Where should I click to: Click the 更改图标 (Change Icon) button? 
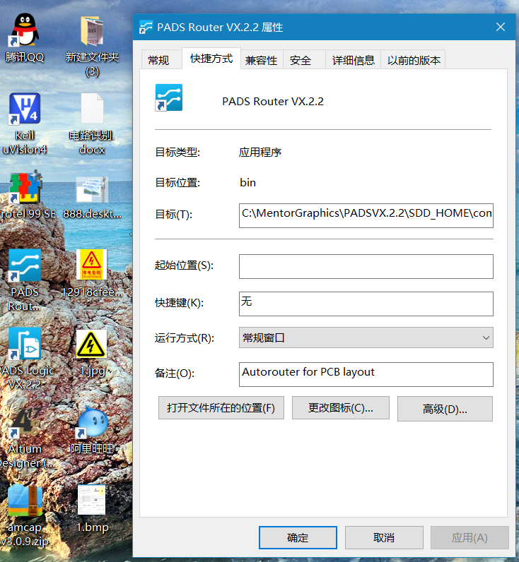click(x=340, y=408)
